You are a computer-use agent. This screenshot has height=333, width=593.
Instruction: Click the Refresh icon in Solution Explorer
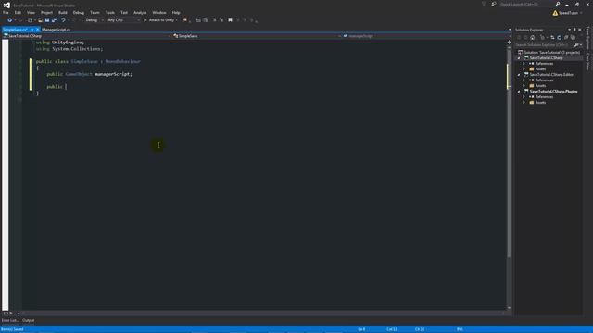[x=560, y=37]
